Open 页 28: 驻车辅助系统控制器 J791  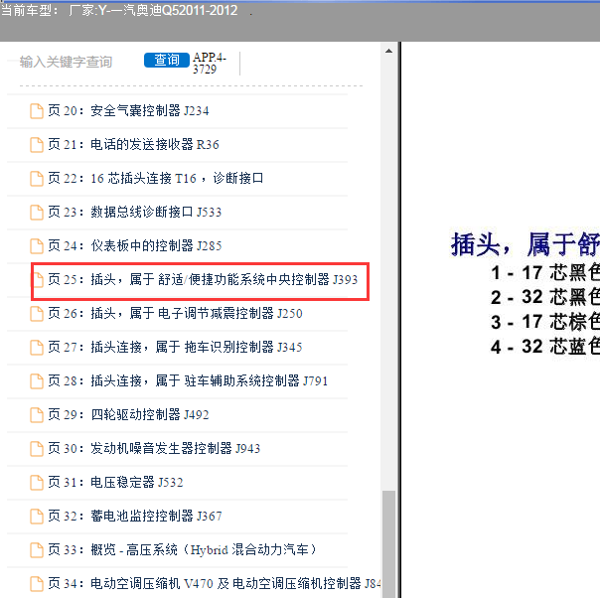(188, 380)
